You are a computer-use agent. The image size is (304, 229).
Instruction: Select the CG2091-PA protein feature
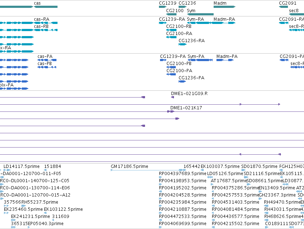(284, 60)
